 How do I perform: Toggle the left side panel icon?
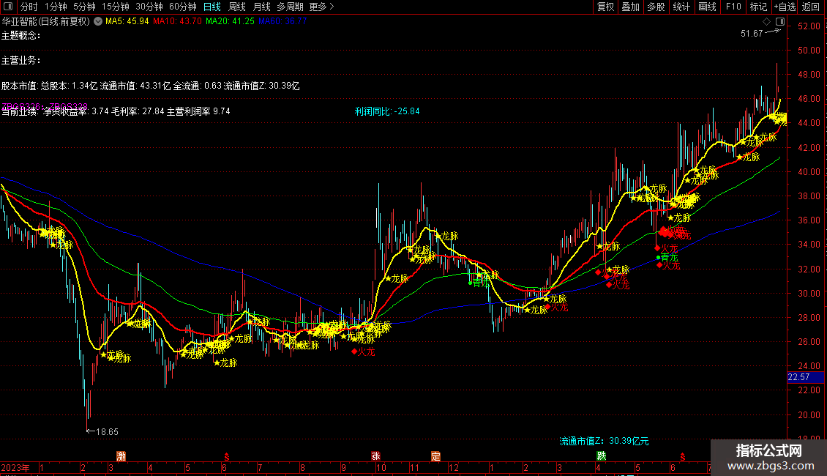tap(8, 7)
